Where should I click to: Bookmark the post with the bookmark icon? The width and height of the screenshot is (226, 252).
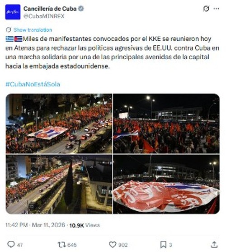pos(163,245)
